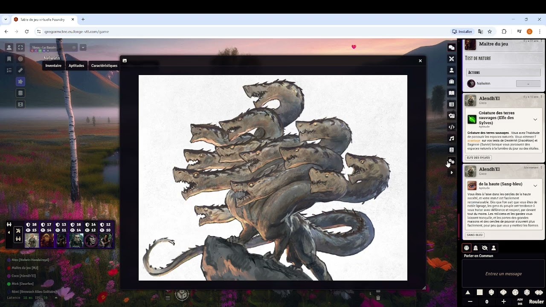Open the playlists music note tab
Image resolution: width=546 pixels, height=307 pixels.
(x=451, y=139)
